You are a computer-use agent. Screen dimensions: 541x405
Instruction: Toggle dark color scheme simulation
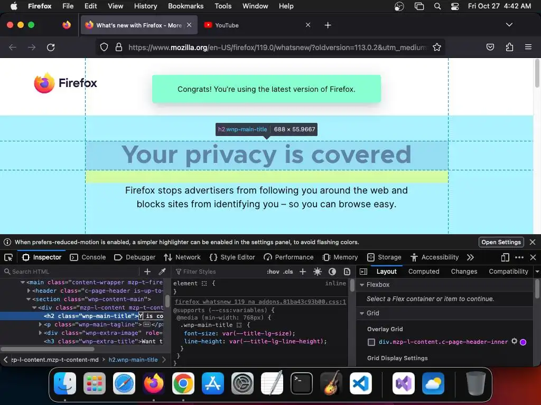coord(332,272)
